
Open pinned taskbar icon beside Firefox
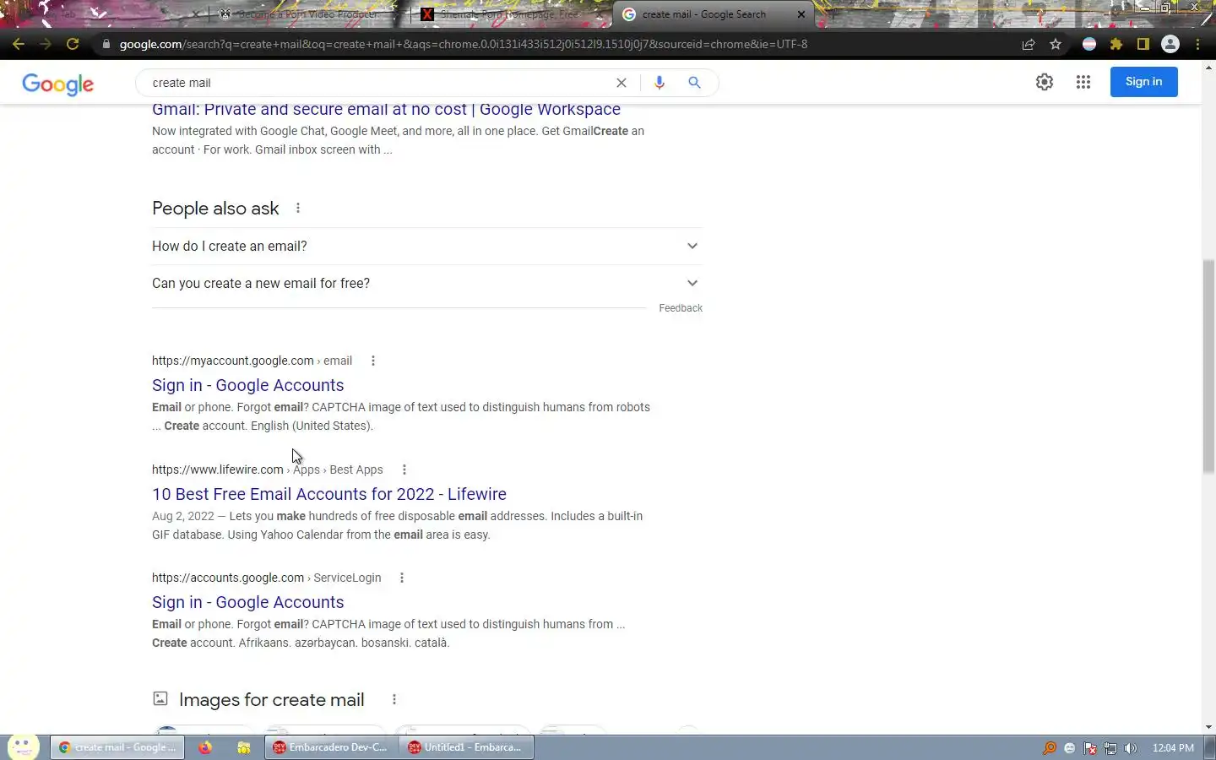244,747
